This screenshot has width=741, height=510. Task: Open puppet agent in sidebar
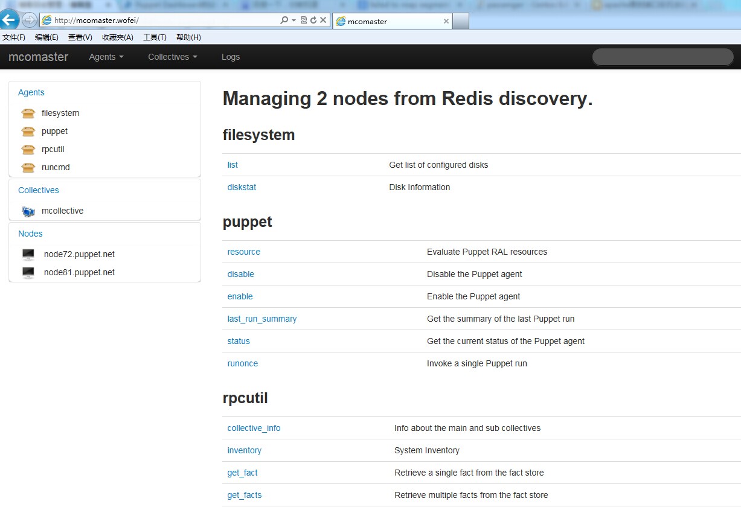[55, 131]
